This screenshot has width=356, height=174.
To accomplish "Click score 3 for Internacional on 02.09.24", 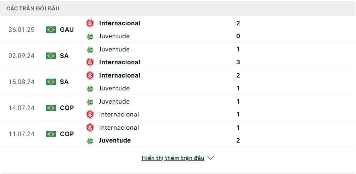I will 238,62.
